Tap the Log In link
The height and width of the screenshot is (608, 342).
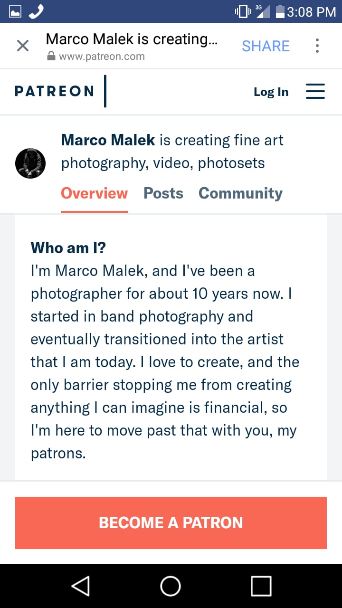click(271, 92)
